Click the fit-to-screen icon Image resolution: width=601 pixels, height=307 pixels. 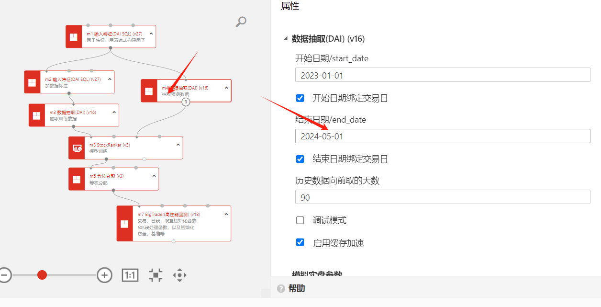(x=156, y=275)
